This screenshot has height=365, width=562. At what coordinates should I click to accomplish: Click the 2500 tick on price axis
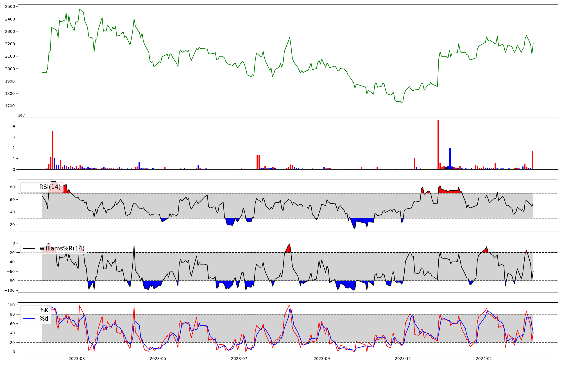[x=11, y=6]
